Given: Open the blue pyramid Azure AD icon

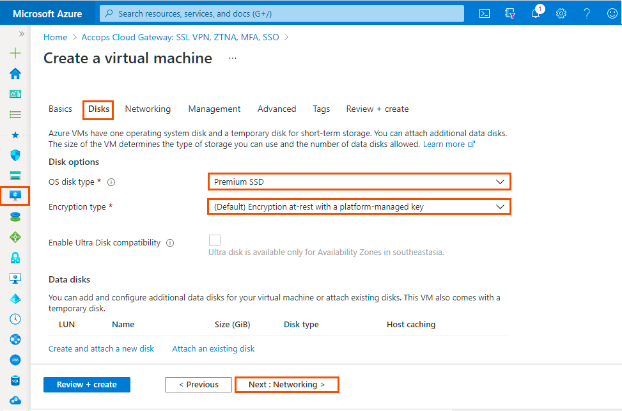Looking at the screenshot, I should [15, 299].
